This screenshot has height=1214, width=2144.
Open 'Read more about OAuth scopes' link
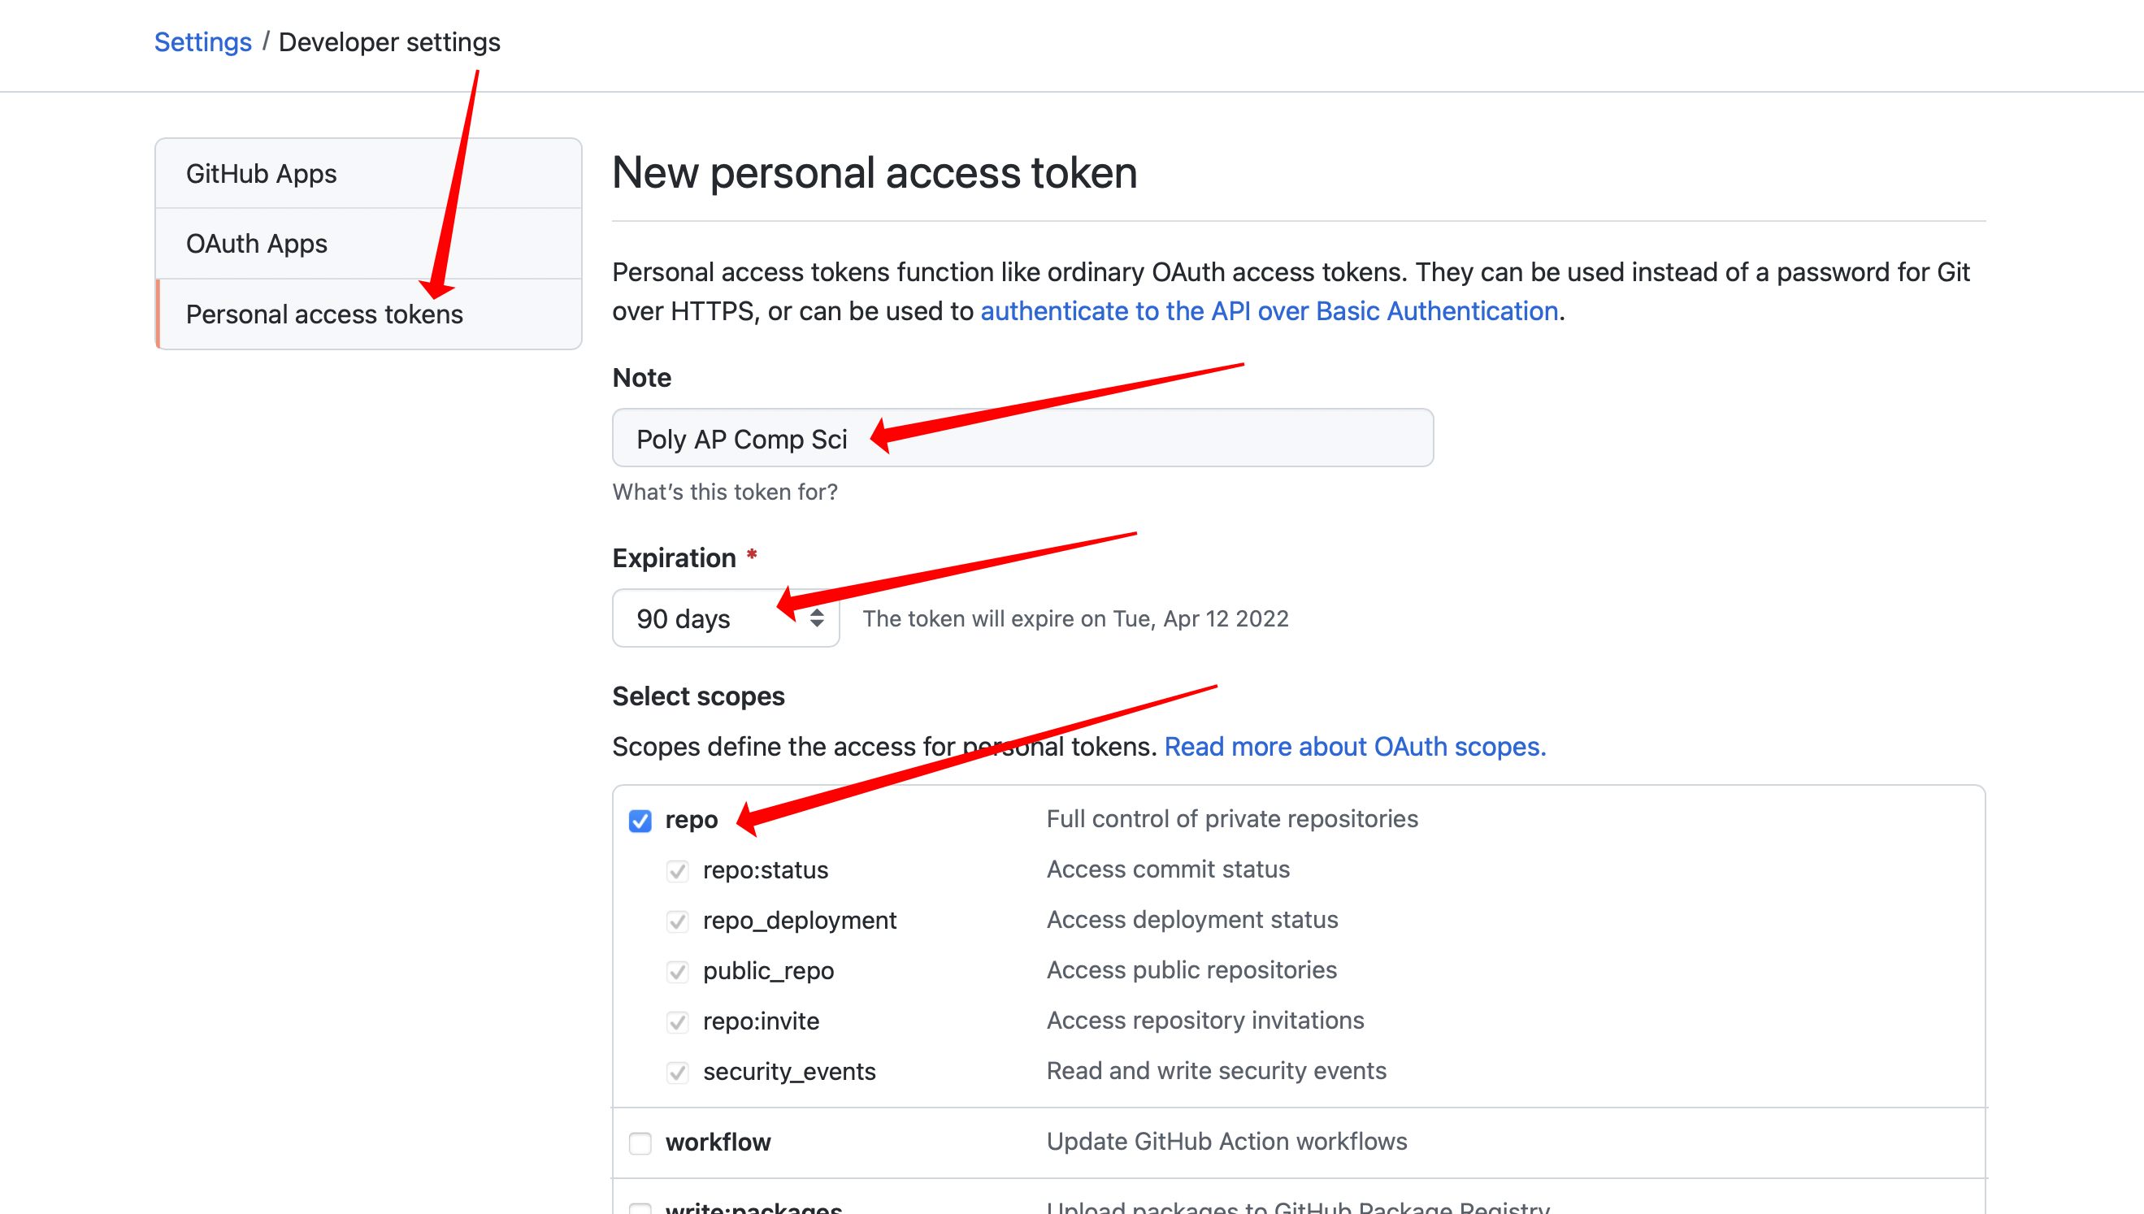click(1354, 746)
